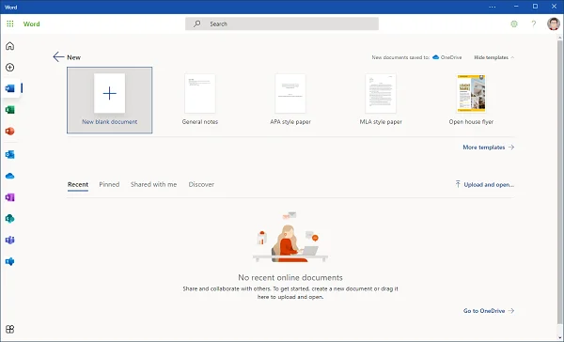Click OneDrive save location link

pyautogui.click(x=447, y=57)
